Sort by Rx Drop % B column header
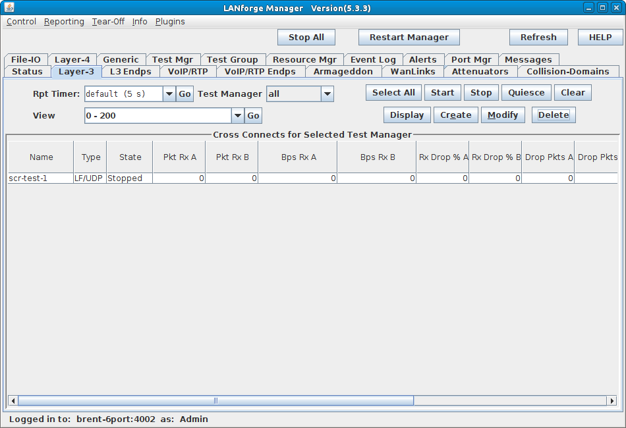Viewport: 626px width, 428px height. coord(496,157)
